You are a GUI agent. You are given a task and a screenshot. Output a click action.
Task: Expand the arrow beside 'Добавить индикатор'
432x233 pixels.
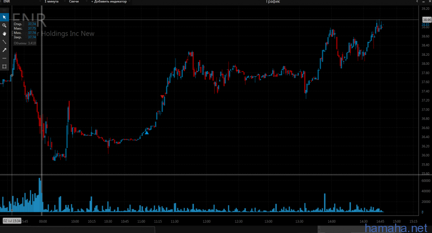[130, 2]
